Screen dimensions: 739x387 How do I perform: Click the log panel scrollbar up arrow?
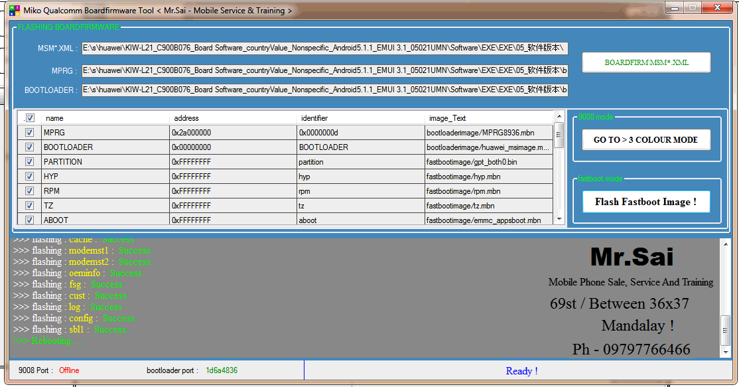coord(725,244)
